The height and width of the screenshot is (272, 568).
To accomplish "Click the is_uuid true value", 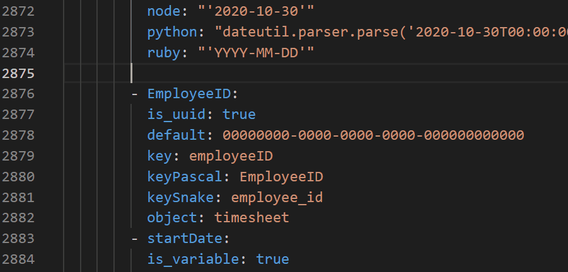I will 239,115.
